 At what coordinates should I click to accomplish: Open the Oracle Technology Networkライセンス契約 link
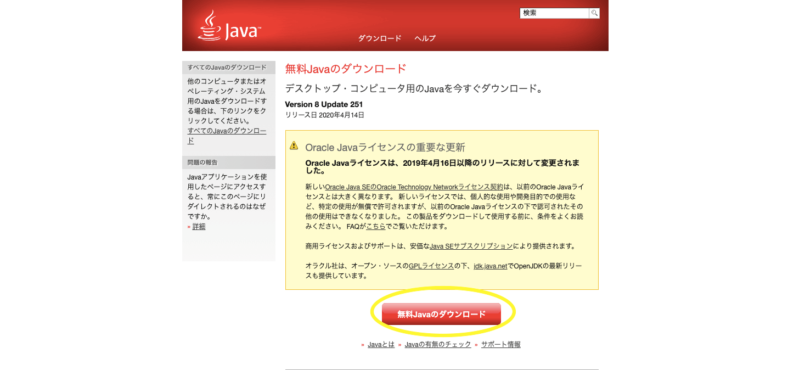coord(414,187)
